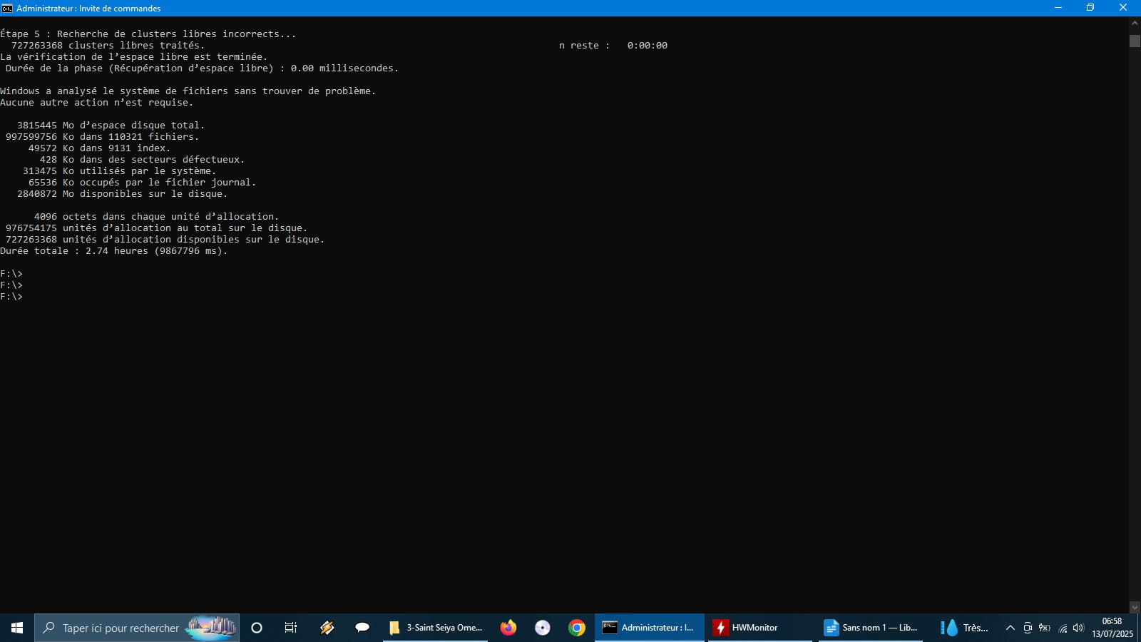This screenshot has width=1141, height=642.
Task: Switch to the 3-Saint Seiya Ome... folder window
Action: click(436, 628)
